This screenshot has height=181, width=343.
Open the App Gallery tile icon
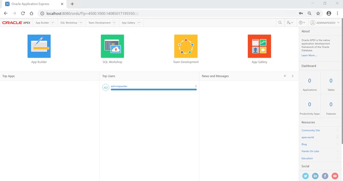[259, 46]
